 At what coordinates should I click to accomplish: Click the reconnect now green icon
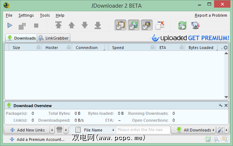click(182, 25)
